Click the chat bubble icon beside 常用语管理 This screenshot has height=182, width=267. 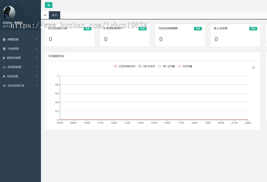coord(4,67)
